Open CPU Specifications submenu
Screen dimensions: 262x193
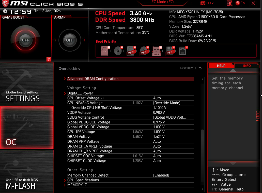point(130,180)
